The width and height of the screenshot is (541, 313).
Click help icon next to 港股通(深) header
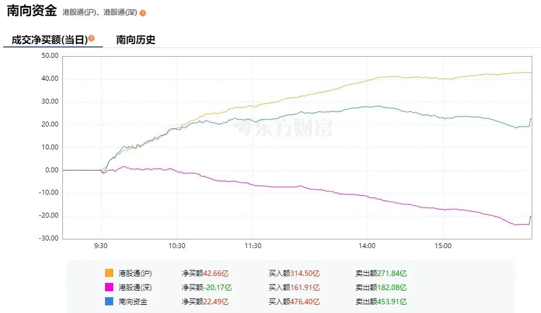point(143,13)
